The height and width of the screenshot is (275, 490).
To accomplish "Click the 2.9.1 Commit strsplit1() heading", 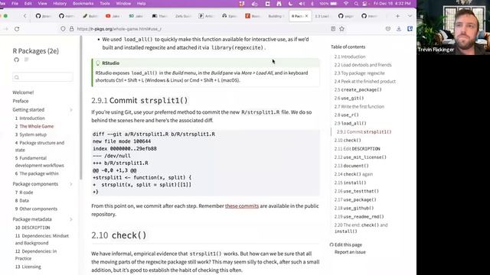I will pyautogui.click(x=139, y=100).
